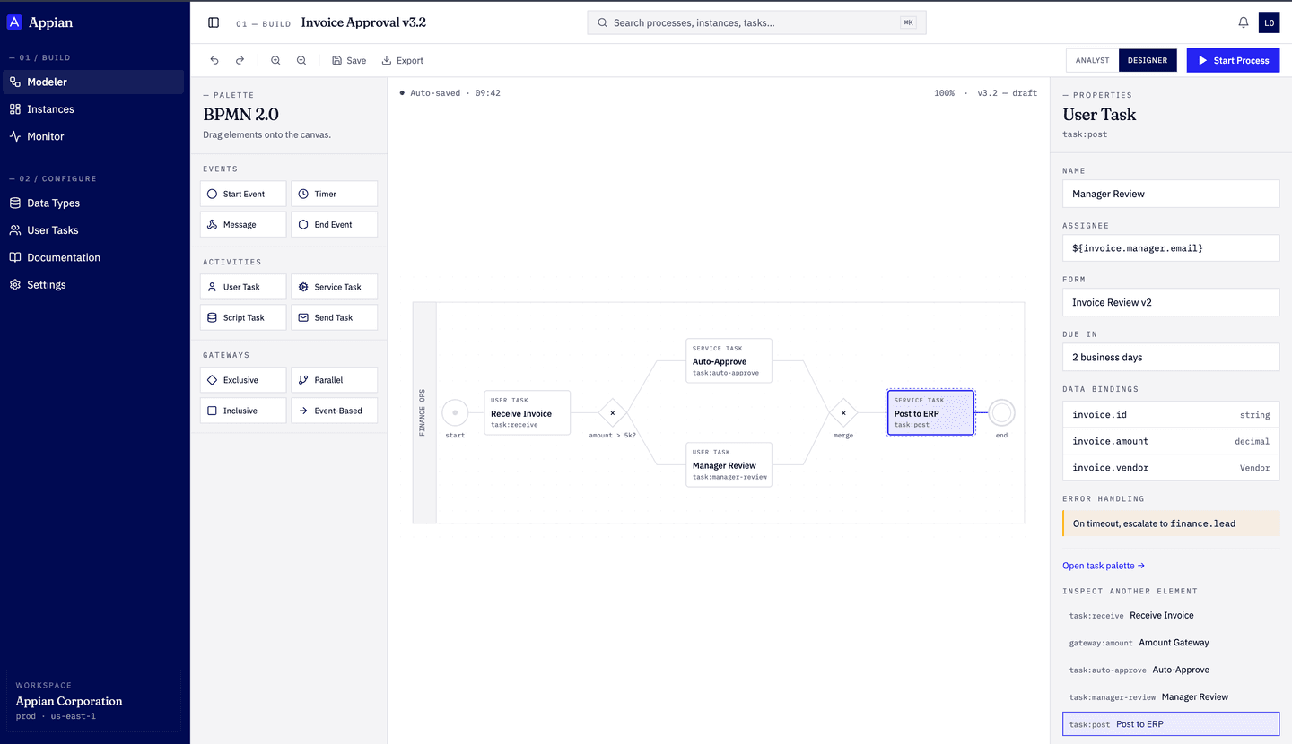This screenshot has height=744, width=1292.
Task: Click the search processes input field
Action: (755, 22)
